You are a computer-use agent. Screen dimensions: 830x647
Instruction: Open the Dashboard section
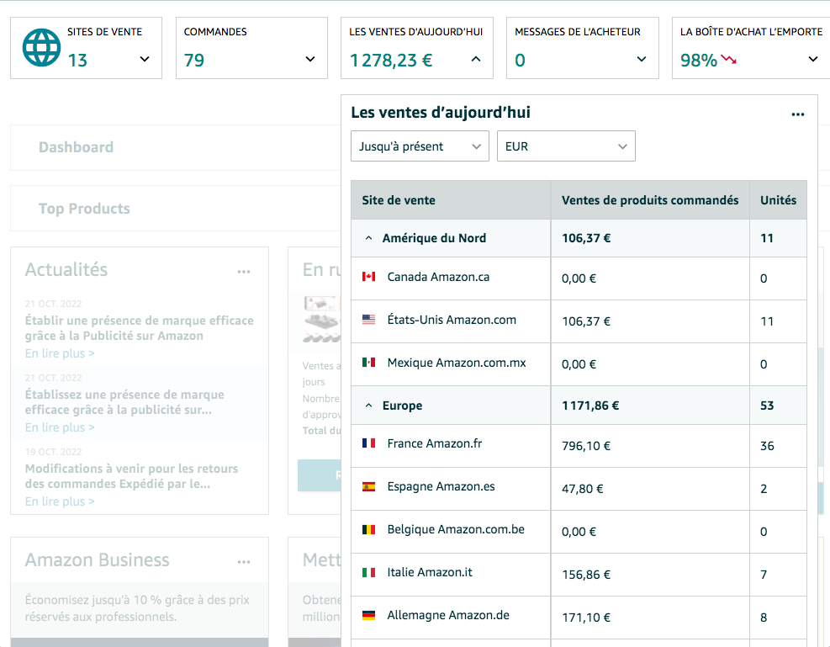click(x=76, y=147)
